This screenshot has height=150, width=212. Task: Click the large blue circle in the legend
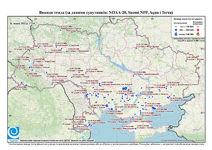[x=176, y=30]
